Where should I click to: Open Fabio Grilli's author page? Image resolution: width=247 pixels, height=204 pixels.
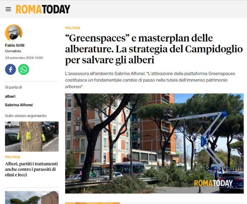coord(15,45)
